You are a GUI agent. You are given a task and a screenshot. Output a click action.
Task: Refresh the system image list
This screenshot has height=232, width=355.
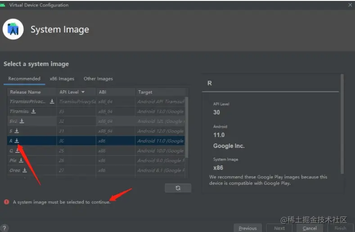[x=178, y=188]
